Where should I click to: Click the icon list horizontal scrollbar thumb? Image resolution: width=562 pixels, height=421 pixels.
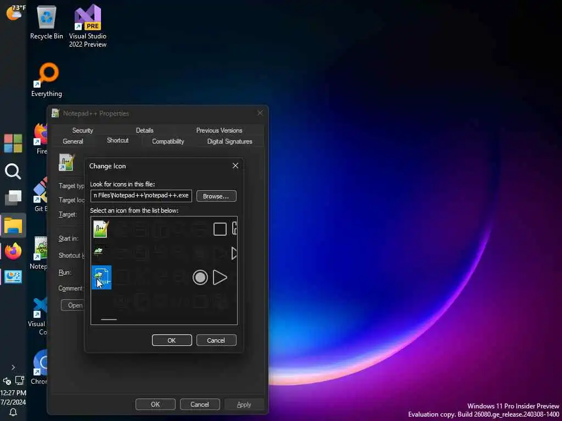109,320
